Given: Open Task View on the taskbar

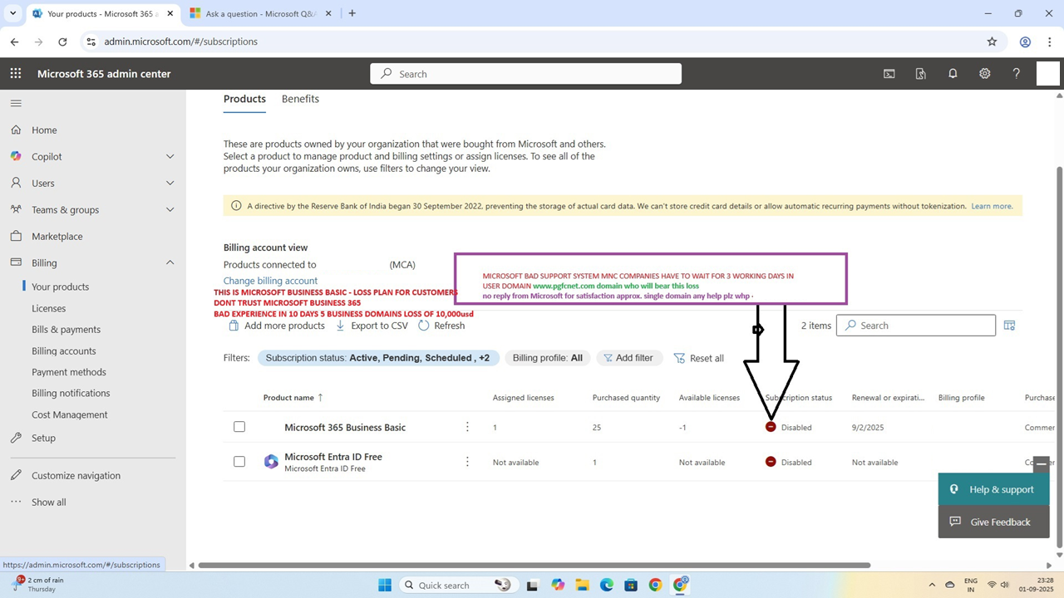Looking at the screenshot, I should (x=533, y=585).
